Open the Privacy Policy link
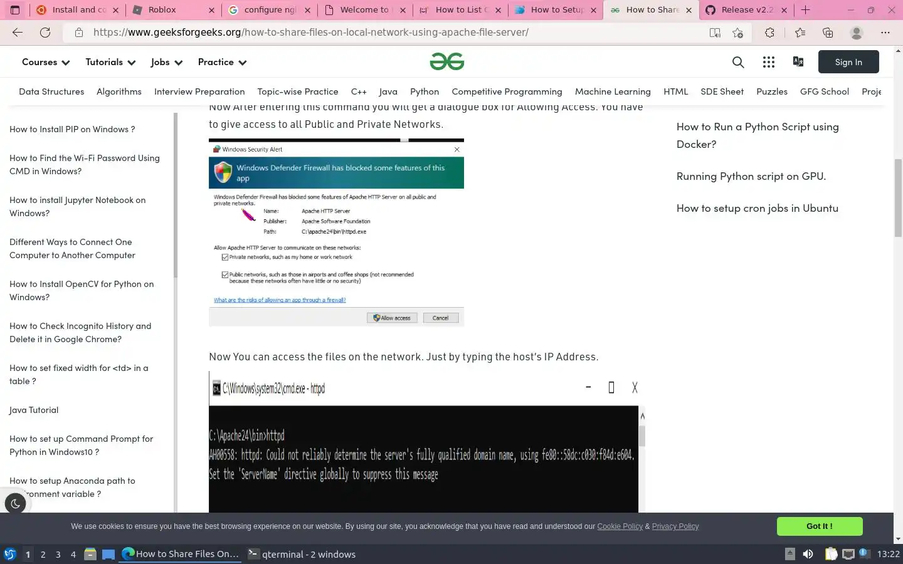The height and width of the screenshot is (564, 903). click(675, 526)
